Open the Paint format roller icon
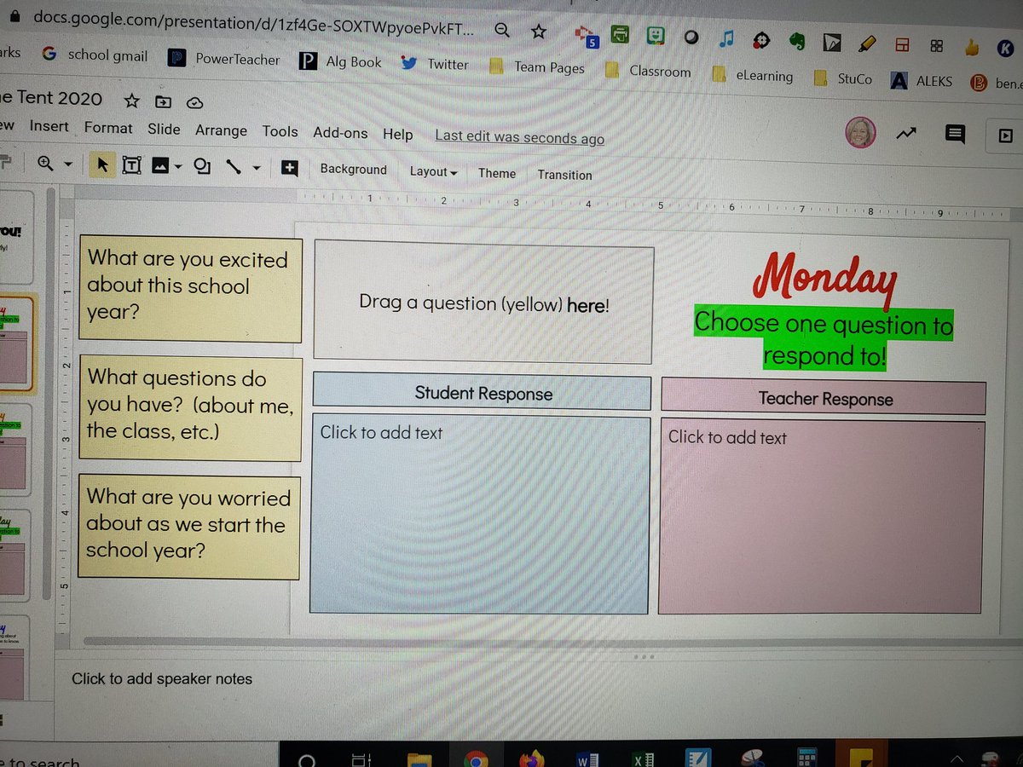The width and height of the screenshot is (1023, 767). (x=5, y=160)
